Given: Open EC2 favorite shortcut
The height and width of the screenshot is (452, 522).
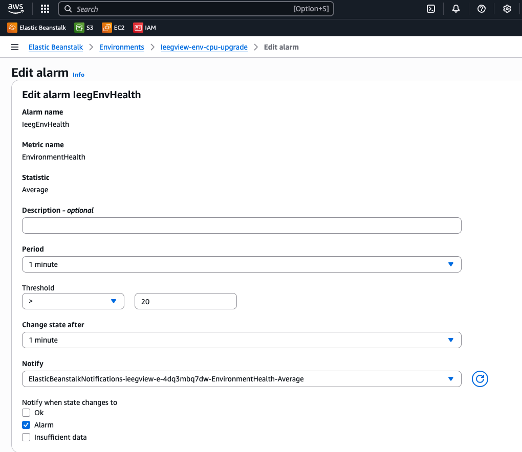Looking at the screenshot, I should tap(113, 28).
